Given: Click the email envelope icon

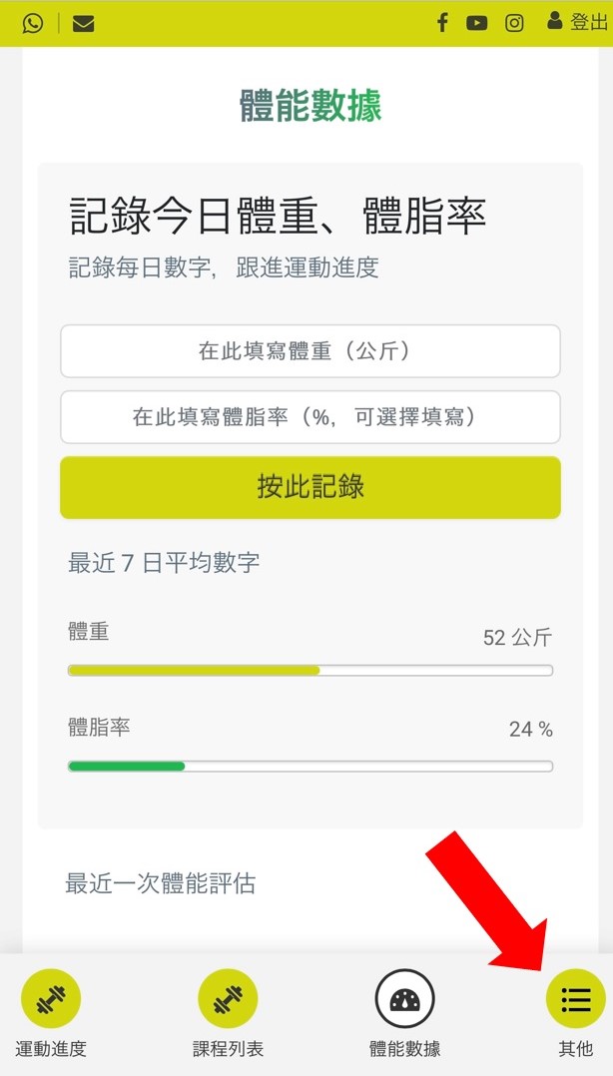Looking at the screenshot, I should click(84, 23).
